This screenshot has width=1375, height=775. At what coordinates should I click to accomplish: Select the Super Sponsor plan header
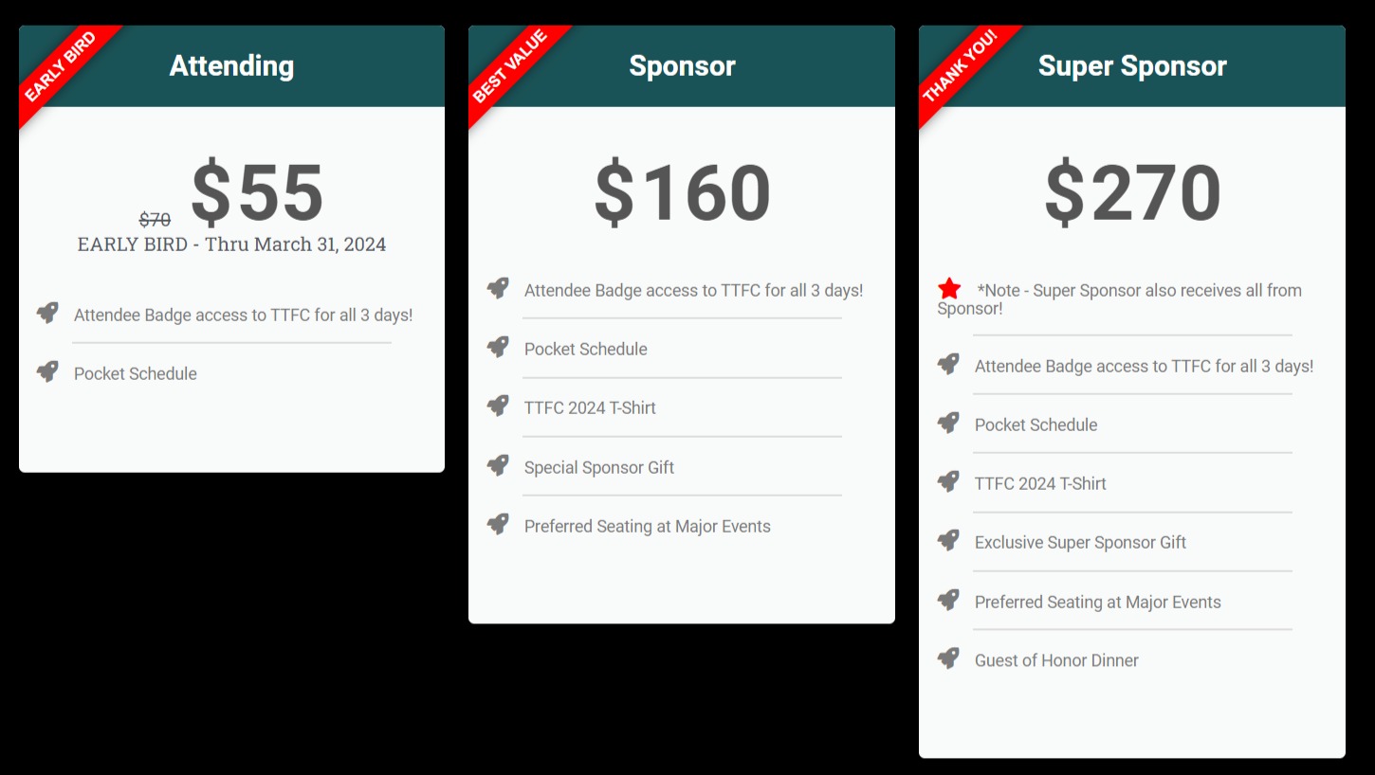[x=1132, y=65]
